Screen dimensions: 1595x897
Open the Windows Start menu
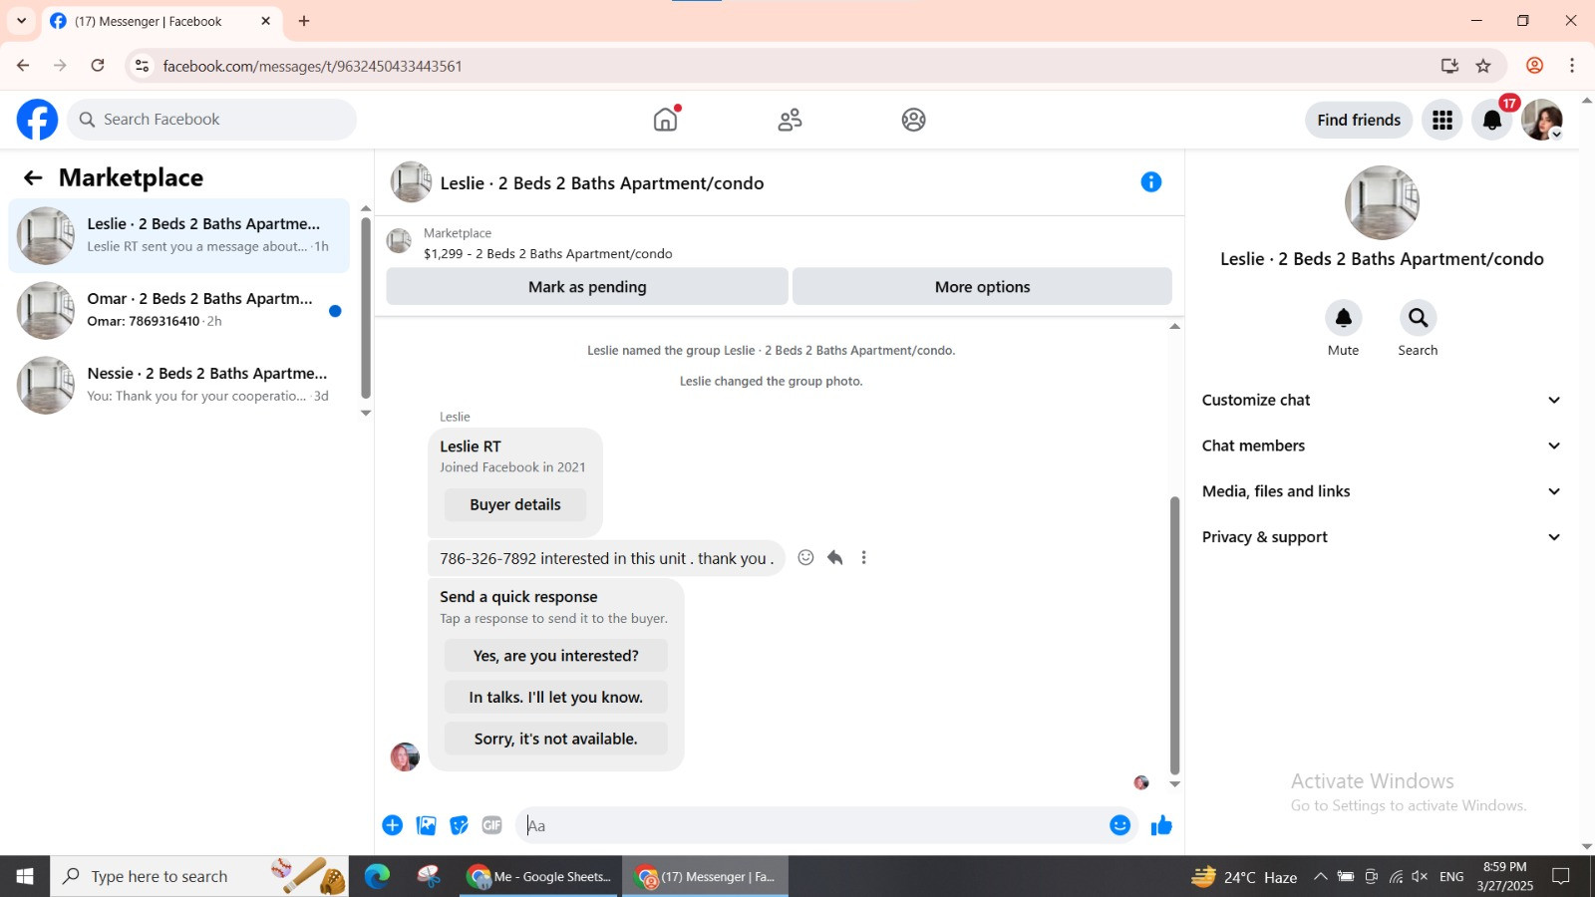click(25, 876)
